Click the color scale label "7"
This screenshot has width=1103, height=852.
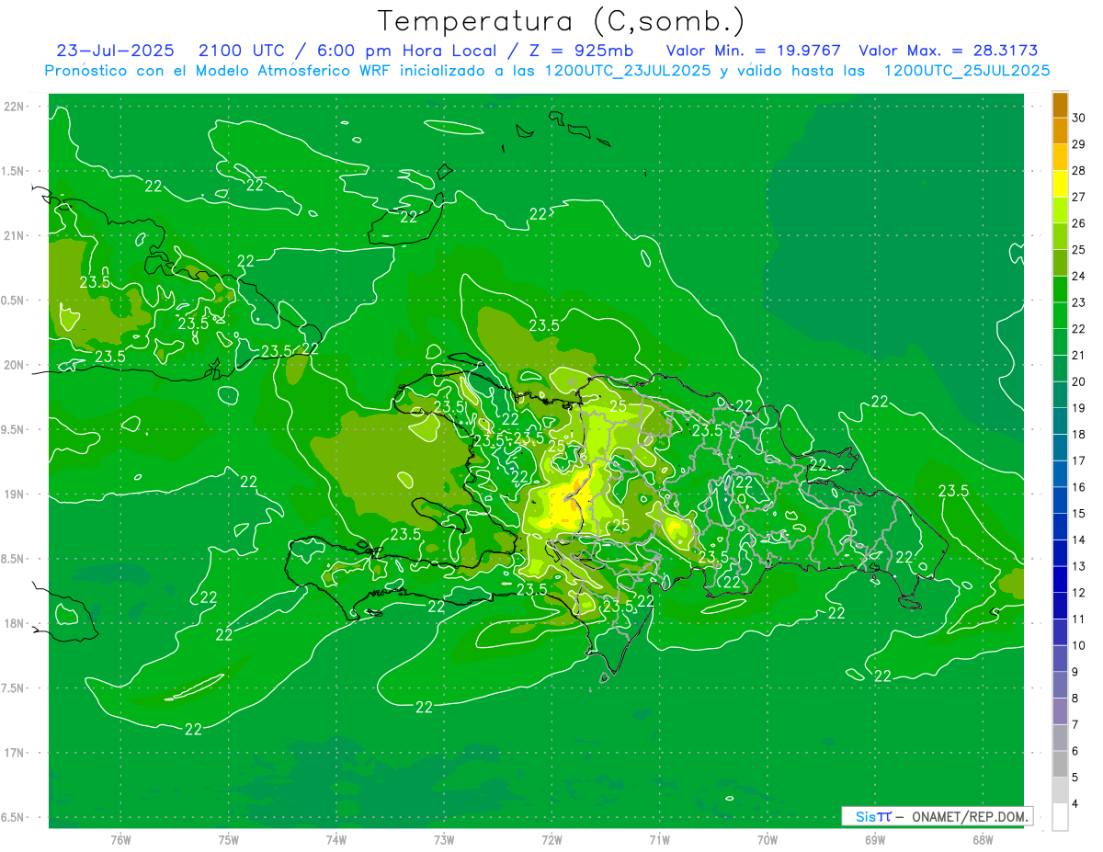coord(1075,724)
